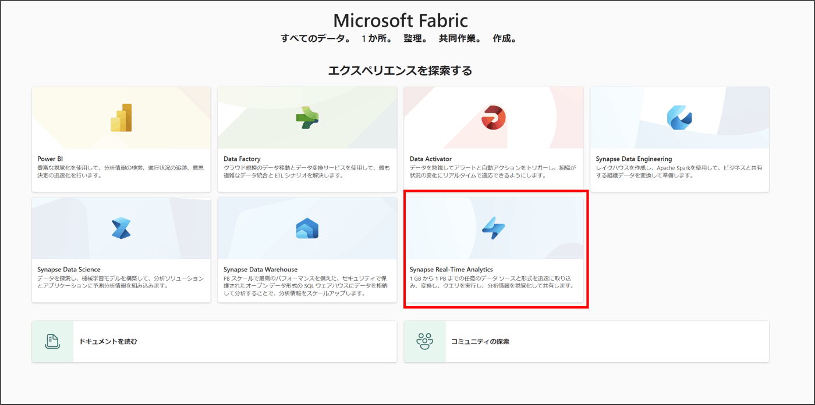
Task: Open the Synapse Data Engineering title
Action: [x=634, y=159]
